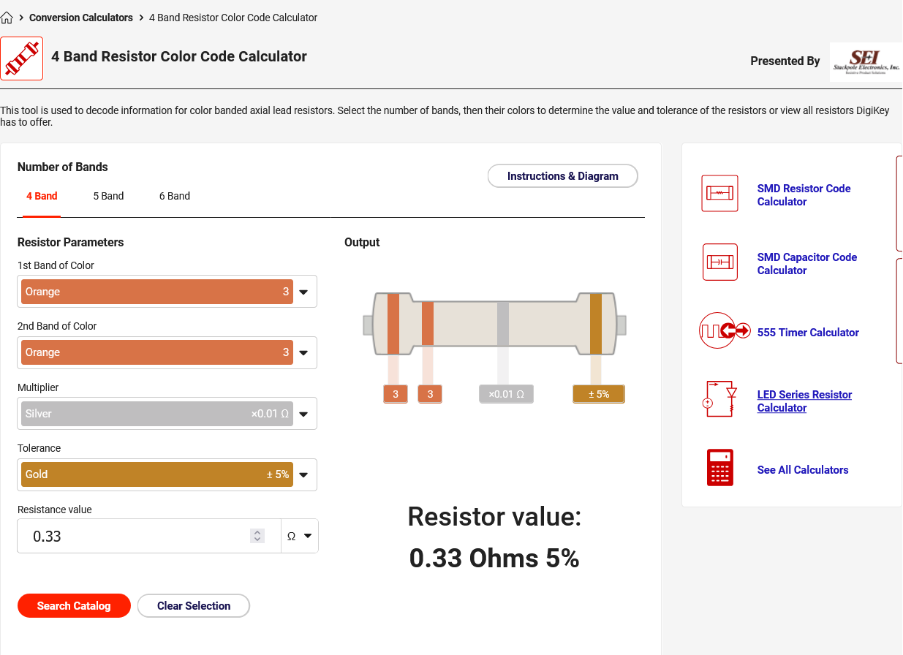Screen dimensions: 903x655
Task: Click the gold band on the resistor diagram
Action: pyautogui.click(x=596, y=324)
